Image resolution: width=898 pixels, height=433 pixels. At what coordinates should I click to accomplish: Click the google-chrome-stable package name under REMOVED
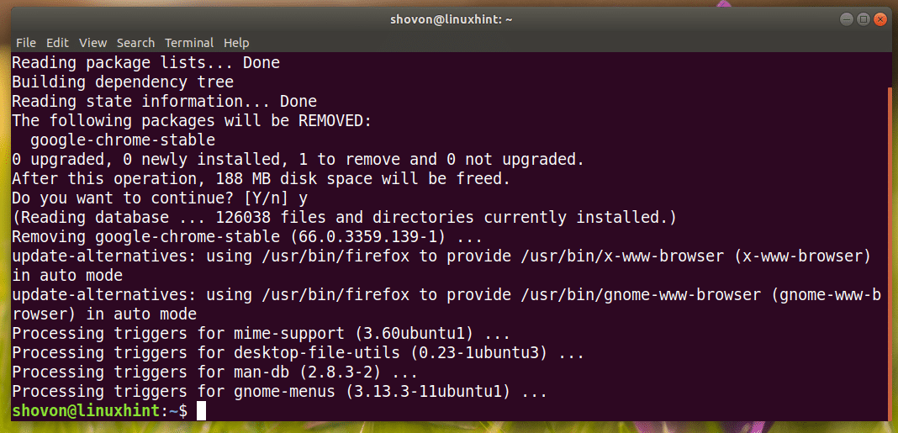122,140
